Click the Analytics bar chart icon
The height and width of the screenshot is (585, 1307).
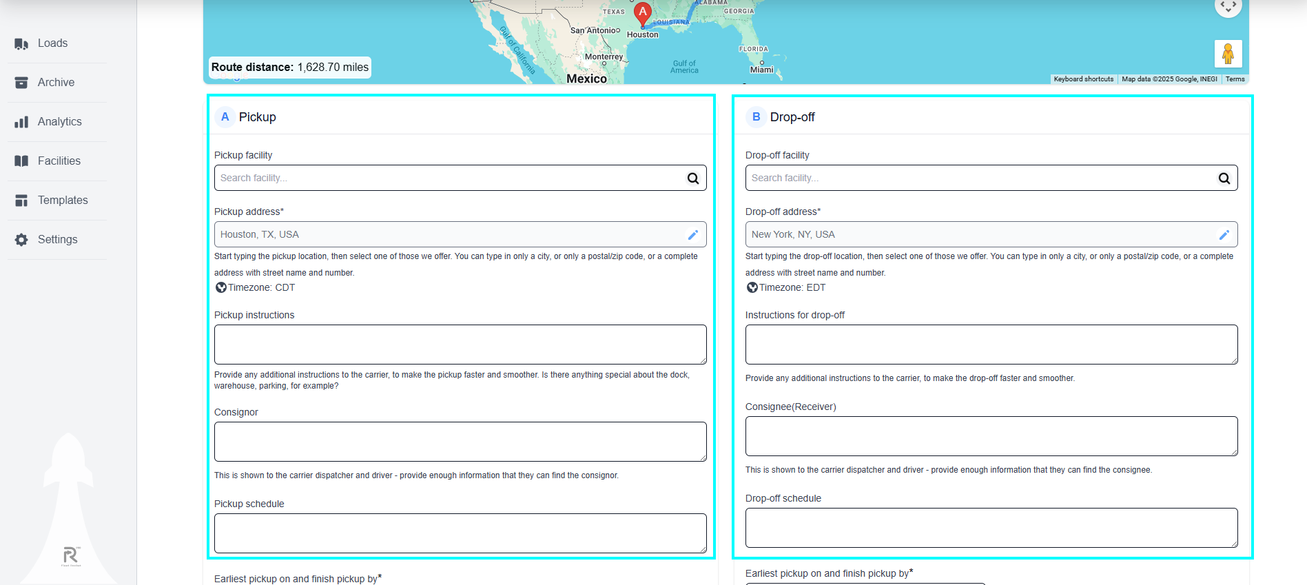pyautogui.click(x=21, y=122)
